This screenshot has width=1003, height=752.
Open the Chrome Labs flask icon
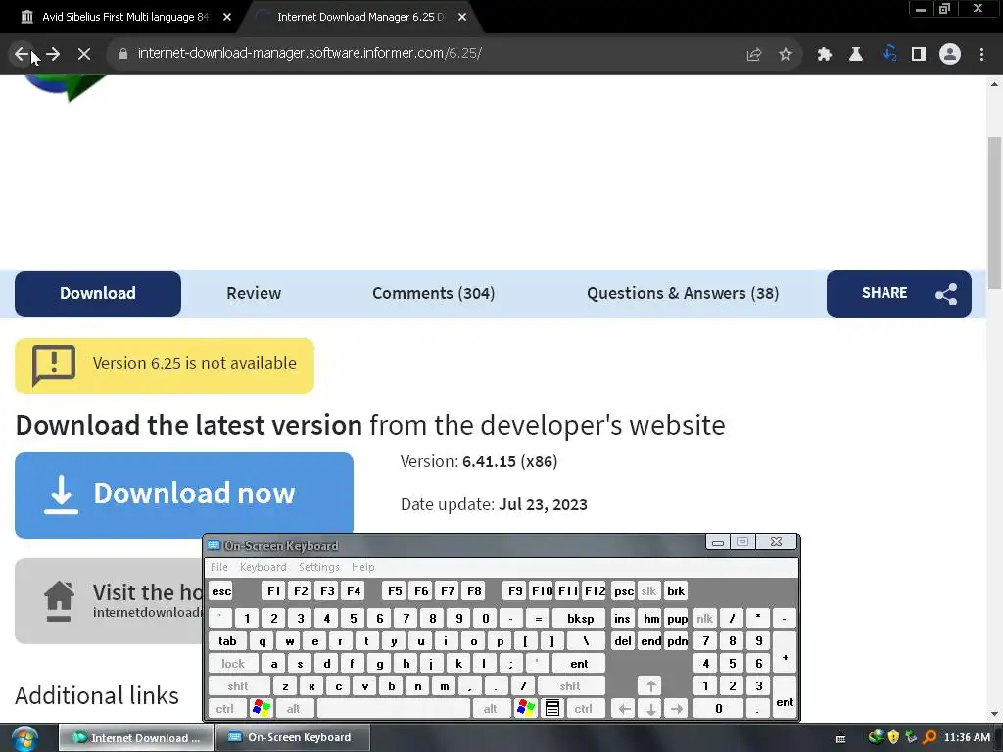point(855,55)
